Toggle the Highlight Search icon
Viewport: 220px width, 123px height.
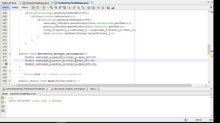(x=64, y=8)
